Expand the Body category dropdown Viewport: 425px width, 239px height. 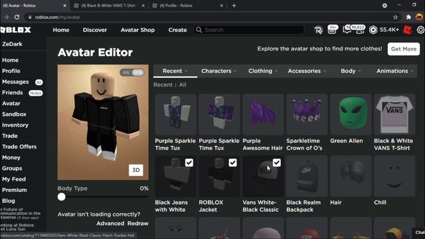tap(351, 71)
